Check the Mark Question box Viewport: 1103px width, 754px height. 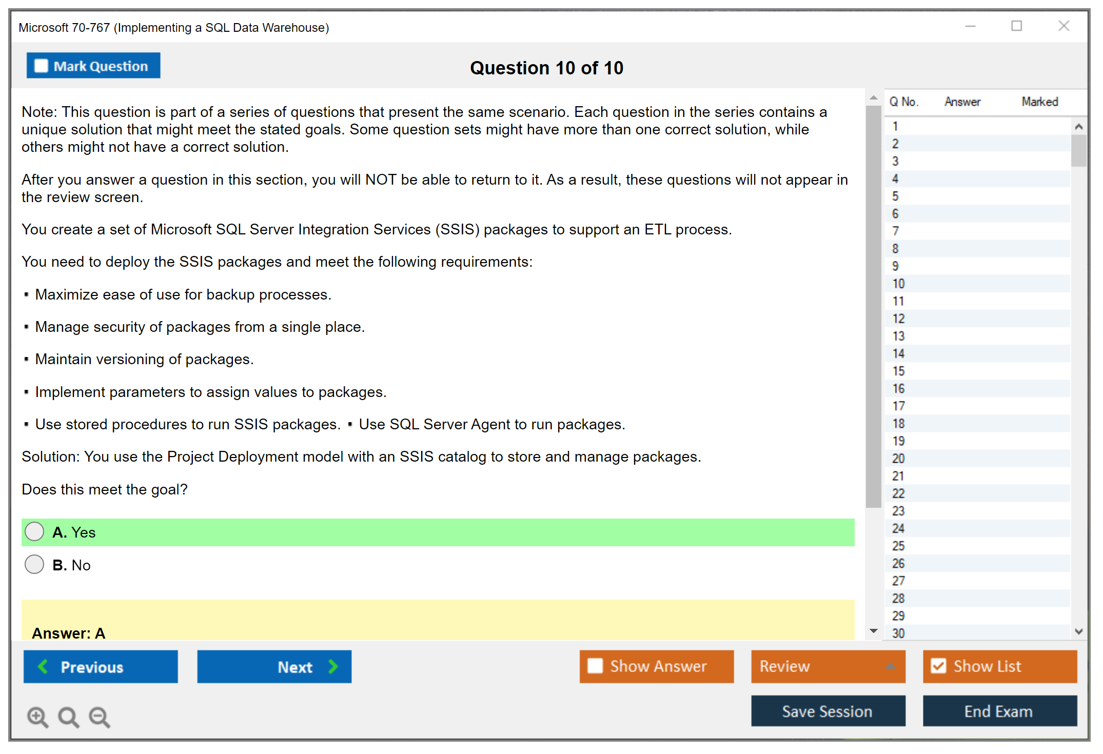click(x=41, y=66)
